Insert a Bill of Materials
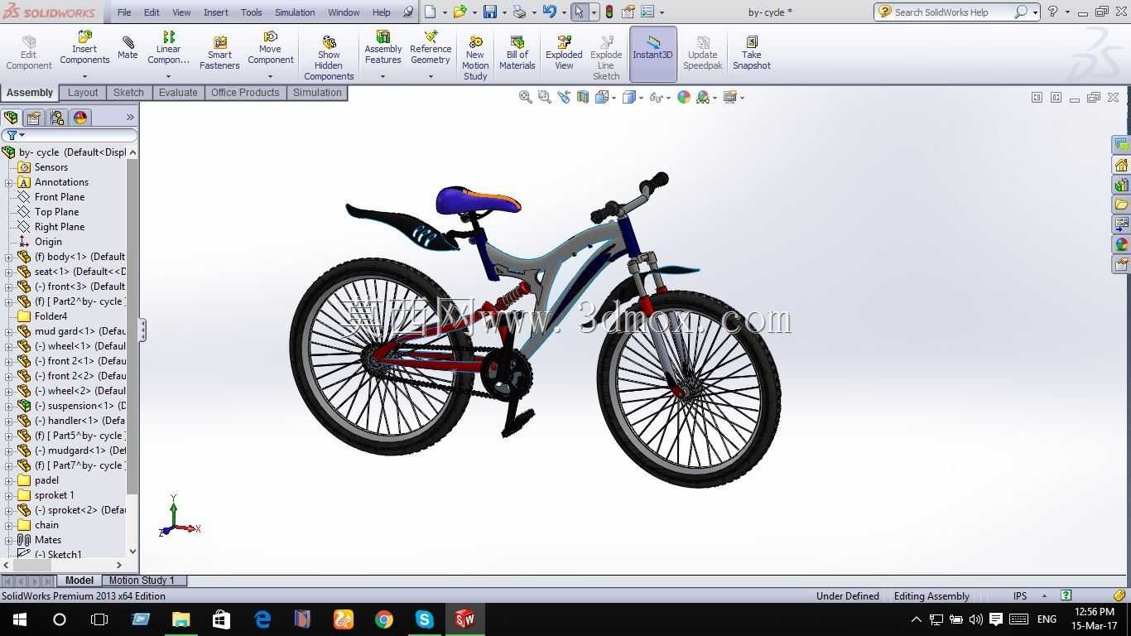The height and width of the screenshot is (636, 1131). point(517,53)
